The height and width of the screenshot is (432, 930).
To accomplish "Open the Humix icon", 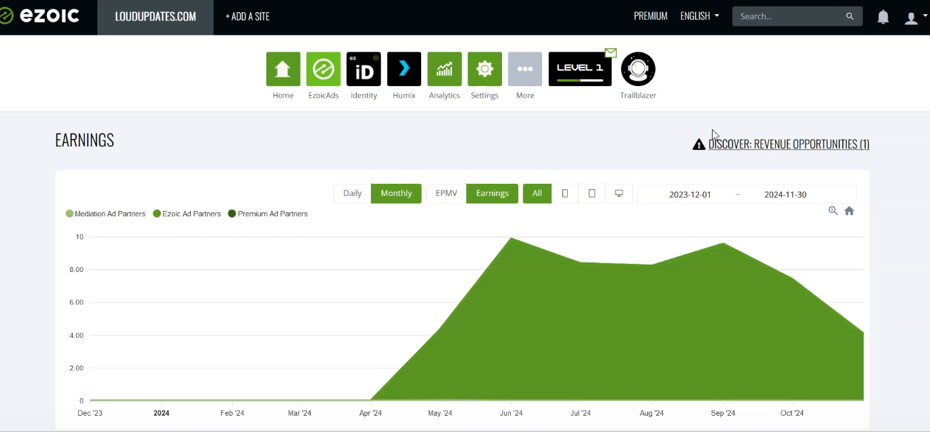I will pyautogui.click(x=404, y=69).
